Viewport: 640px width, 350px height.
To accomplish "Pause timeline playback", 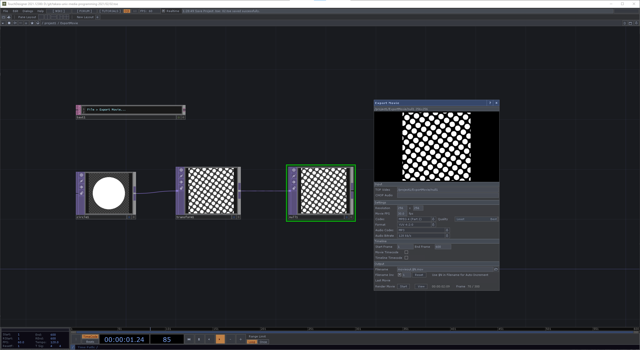I will (199, 339).
